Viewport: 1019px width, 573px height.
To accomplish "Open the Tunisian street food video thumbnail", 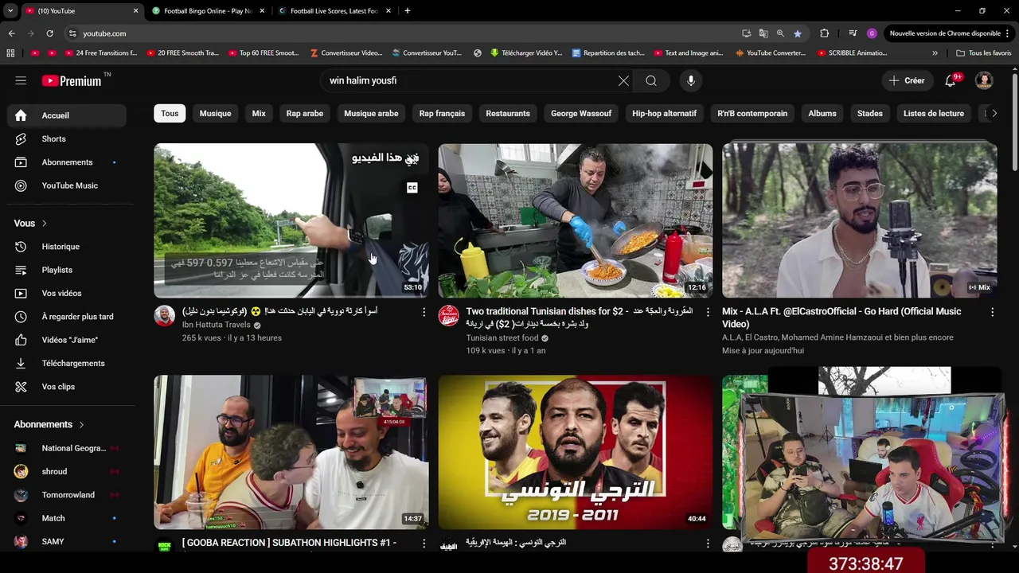I will (576, 220).
